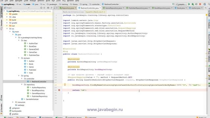Click the return "ok" code line
This screenshot has width=210, height=118.
coord(79,90)
